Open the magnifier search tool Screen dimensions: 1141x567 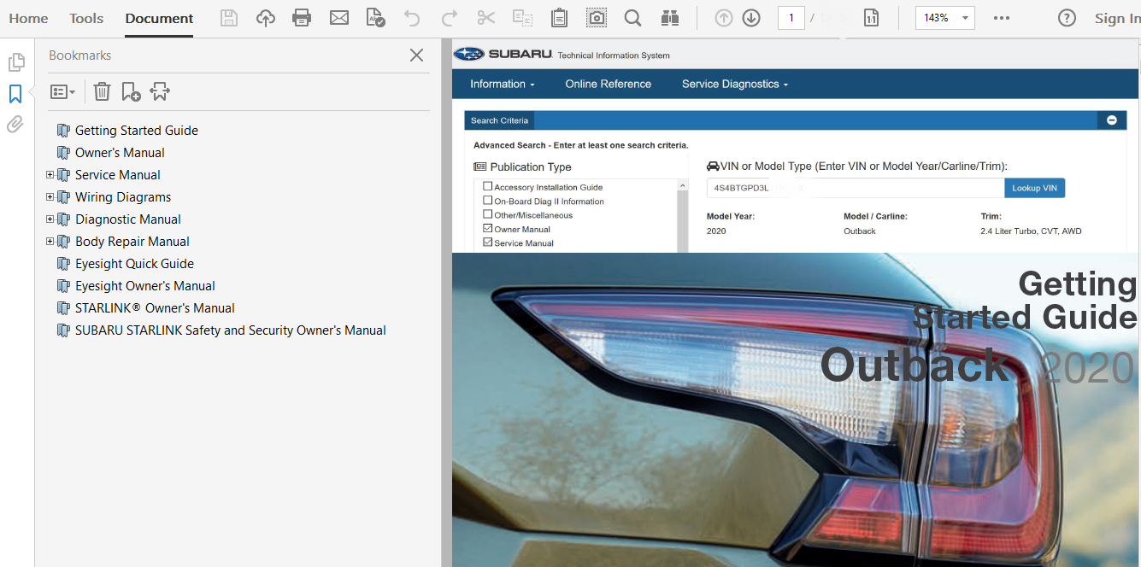(x=632, y=18)
